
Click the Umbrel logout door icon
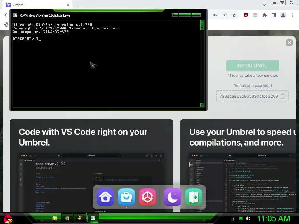pyautogui.click(x=194, y=197)
